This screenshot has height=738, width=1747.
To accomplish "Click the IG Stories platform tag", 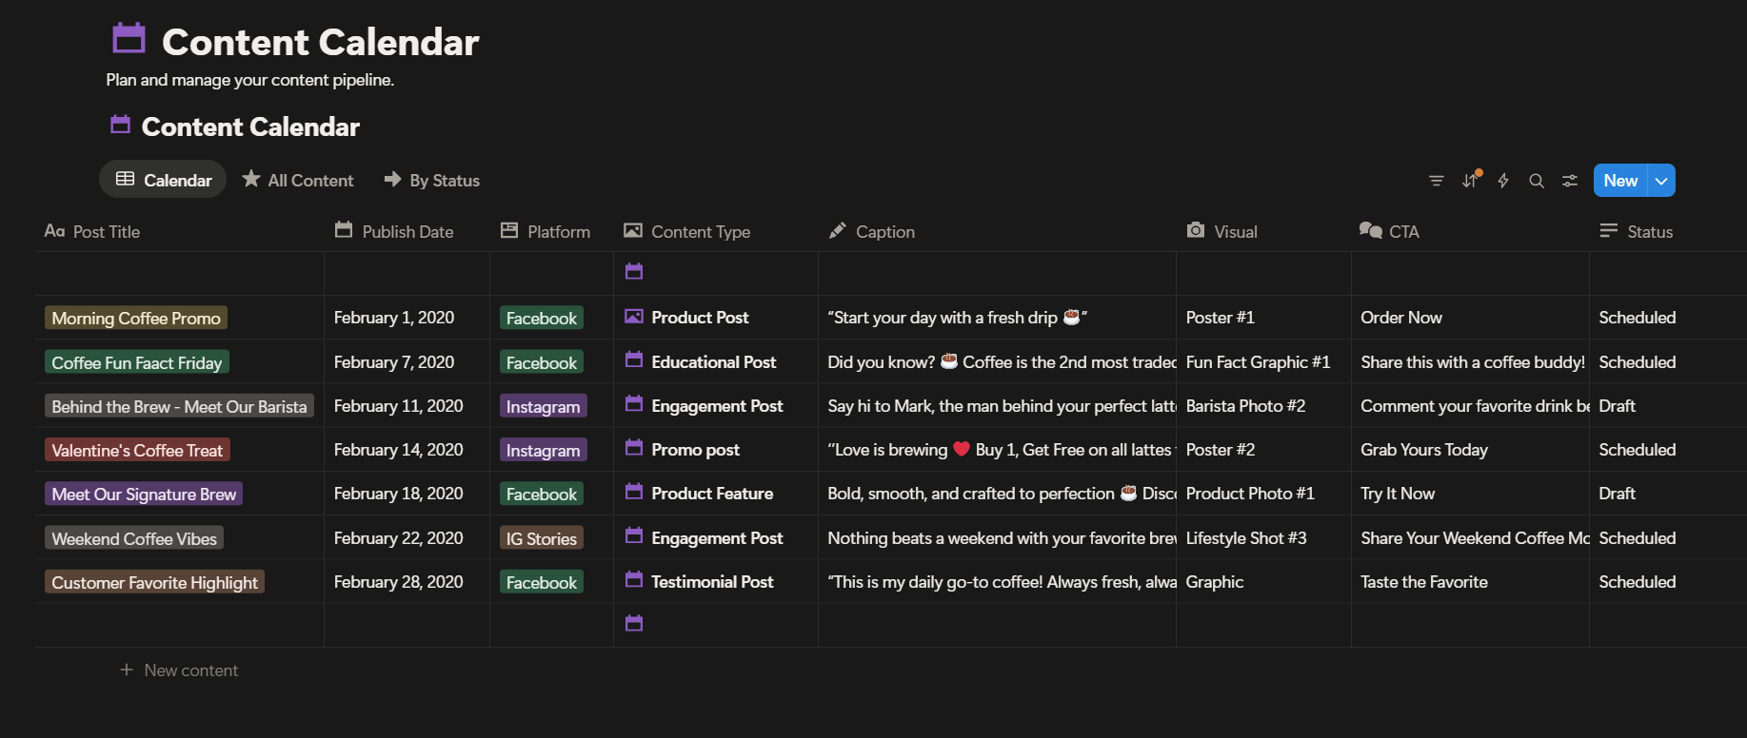I will [542, 538].
